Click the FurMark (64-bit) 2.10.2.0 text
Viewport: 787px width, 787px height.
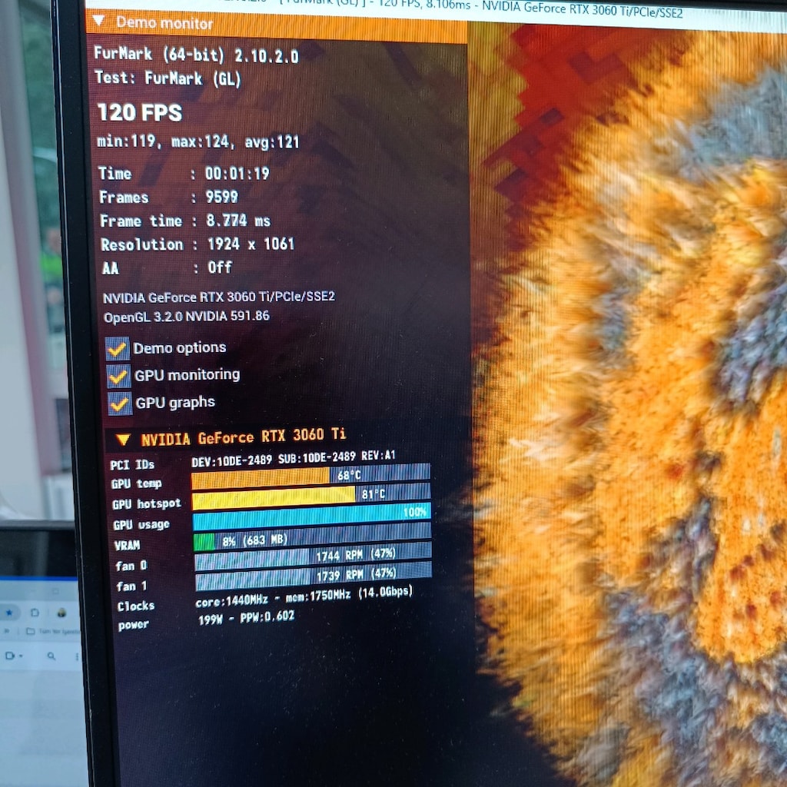(x=196, y=55)
